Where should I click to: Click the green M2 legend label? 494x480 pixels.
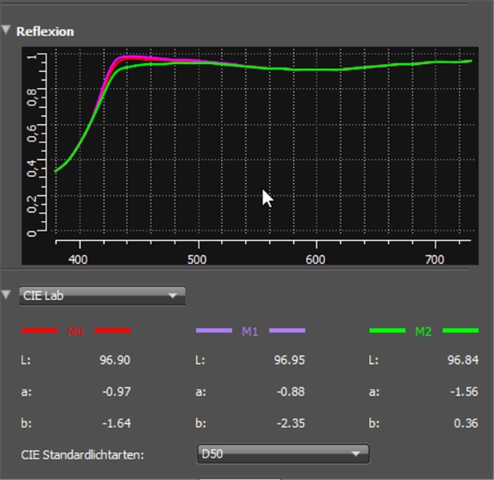pos(423,330)
